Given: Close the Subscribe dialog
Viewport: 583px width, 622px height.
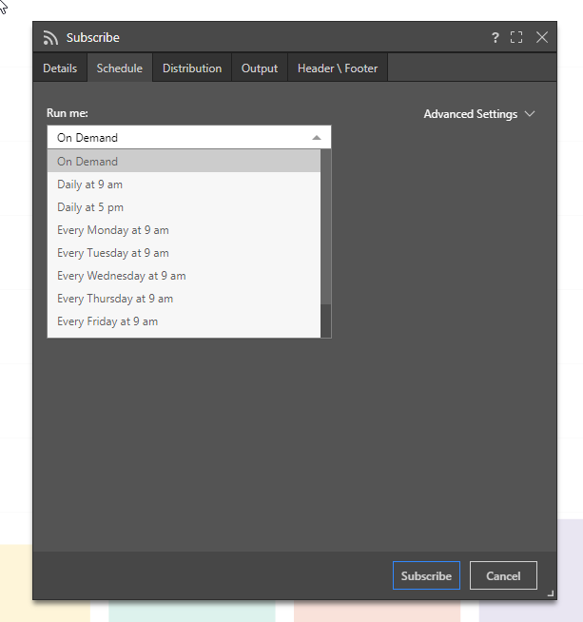Looking at the screenshot, I should [542, 38].
